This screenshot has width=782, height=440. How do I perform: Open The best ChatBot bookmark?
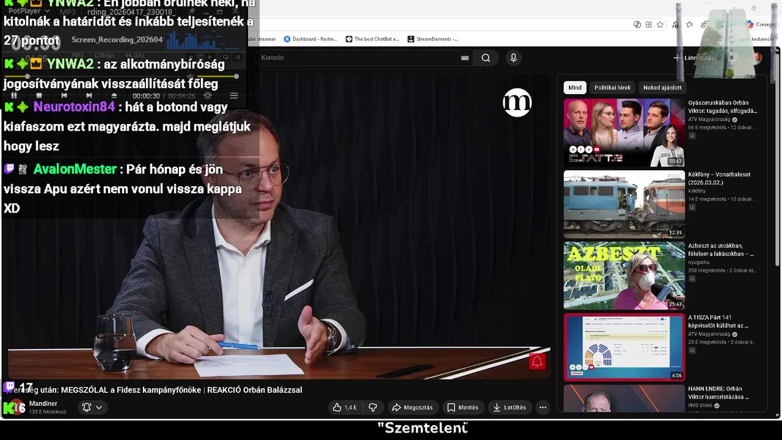(372, 39)
